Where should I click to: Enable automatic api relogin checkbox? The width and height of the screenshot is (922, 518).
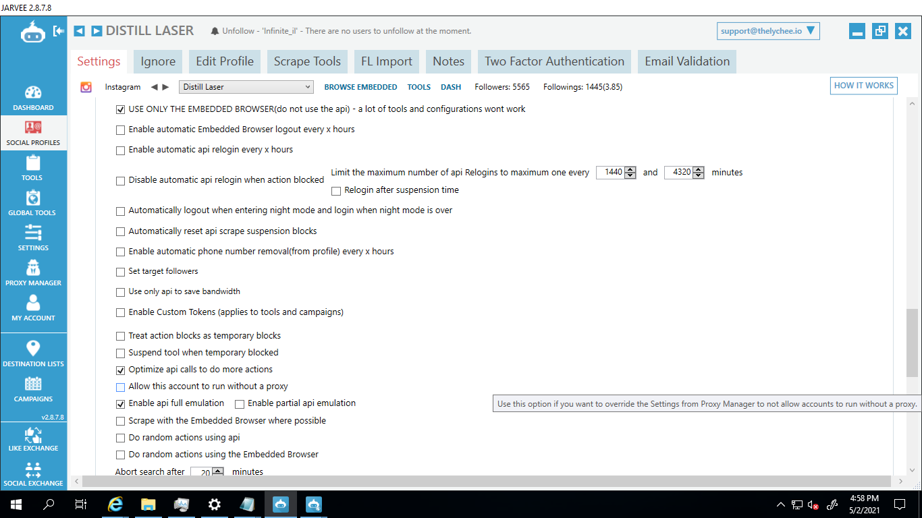(x=121, y=150)
